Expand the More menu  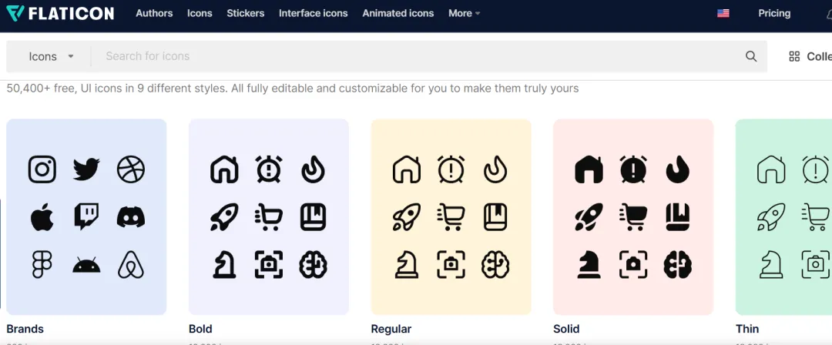[465, 13]
